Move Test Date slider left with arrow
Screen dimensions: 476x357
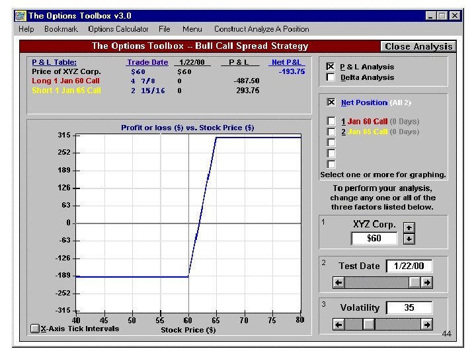point(338,283)
